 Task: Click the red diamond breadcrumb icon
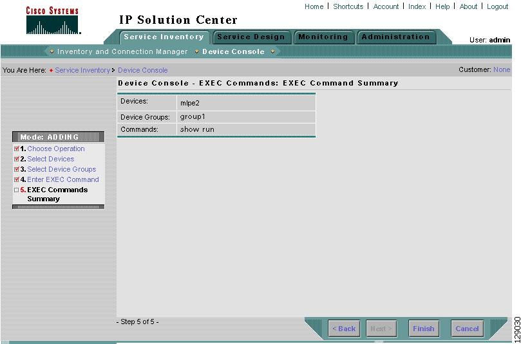[x=51, y=70]
